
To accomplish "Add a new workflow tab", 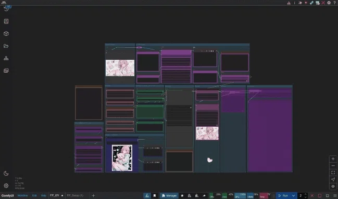I will pos(93,195).
